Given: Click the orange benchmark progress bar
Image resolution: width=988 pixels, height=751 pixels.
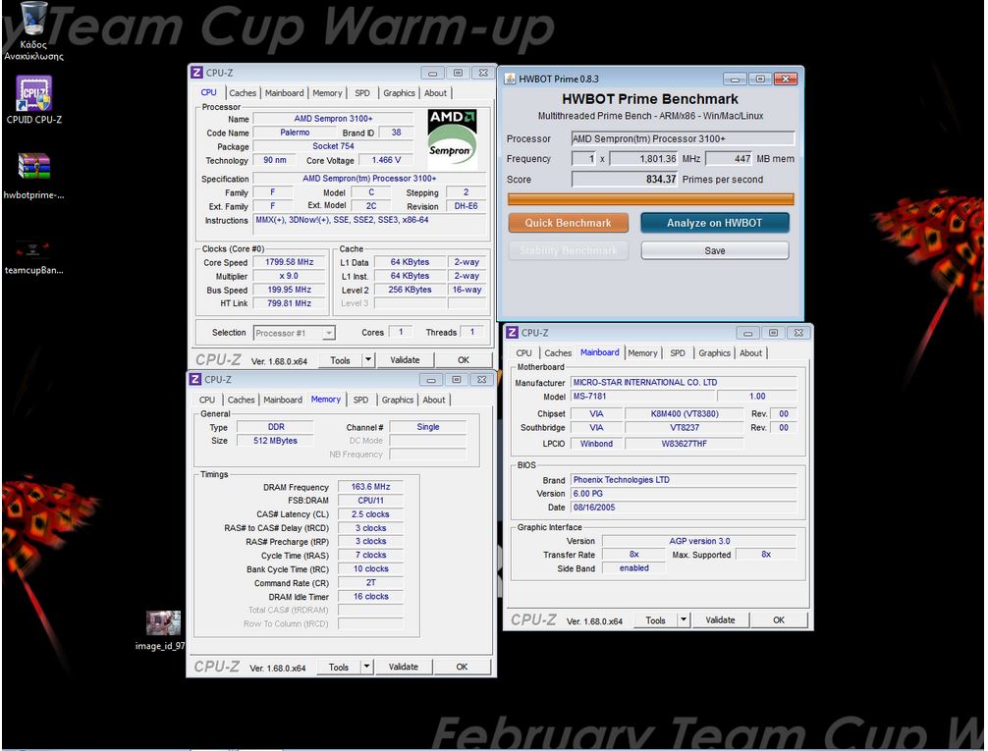Looking at the screenshot, I should pos(650,199).
